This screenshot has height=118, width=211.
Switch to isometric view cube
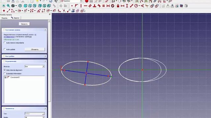(x=20, y=6)
